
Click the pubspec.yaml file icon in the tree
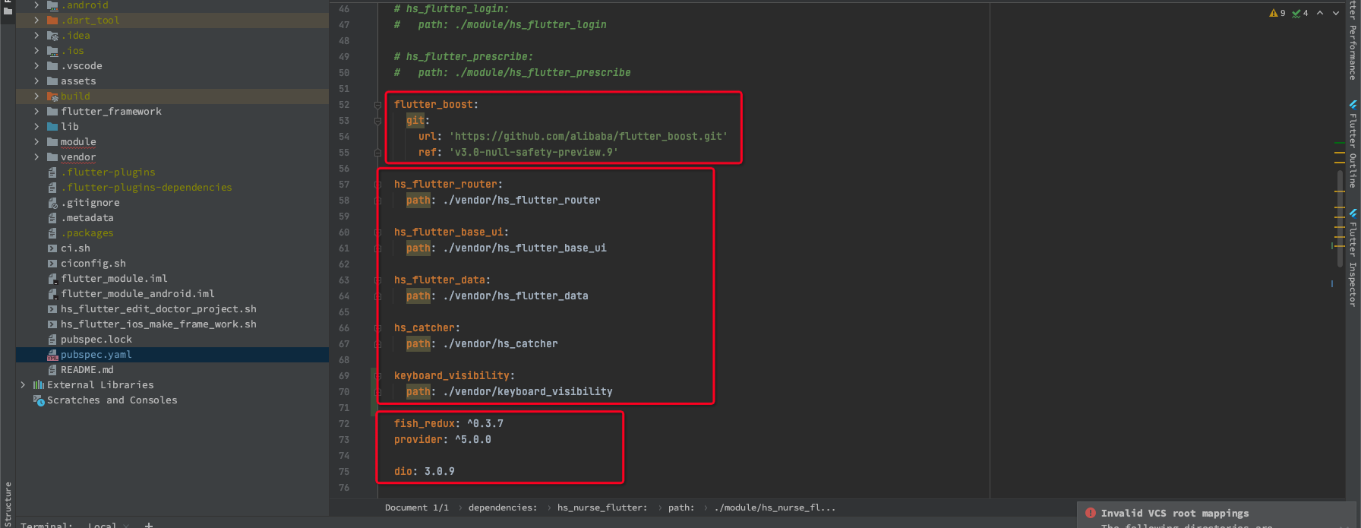(x=52, y=355)
